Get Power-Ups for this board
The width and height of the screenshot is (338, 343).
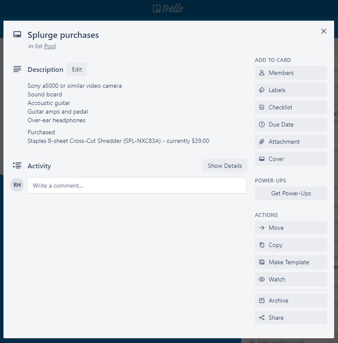291,193
